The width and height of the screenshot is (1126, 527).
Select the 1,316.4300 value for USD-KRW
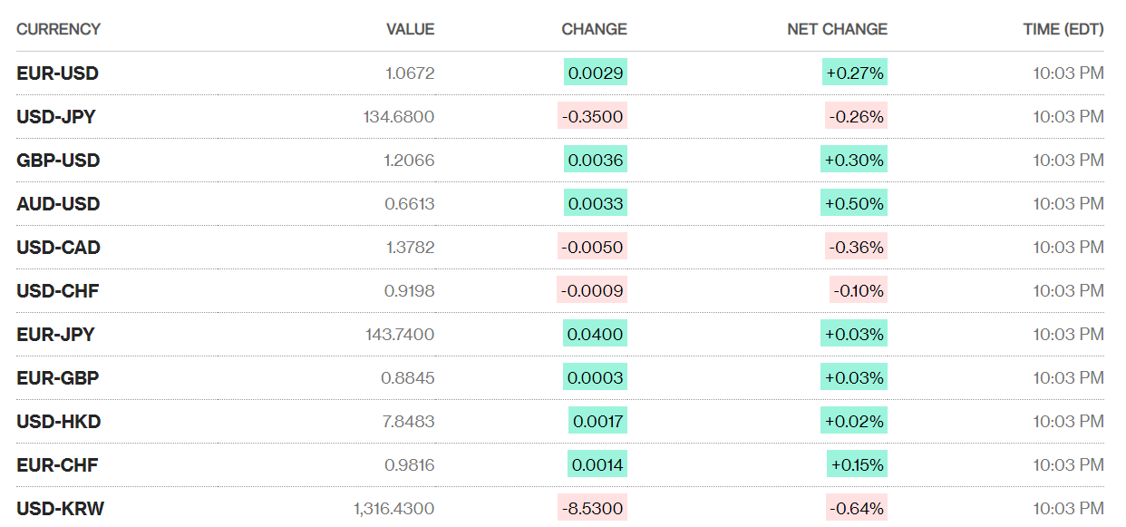(393, 509)
